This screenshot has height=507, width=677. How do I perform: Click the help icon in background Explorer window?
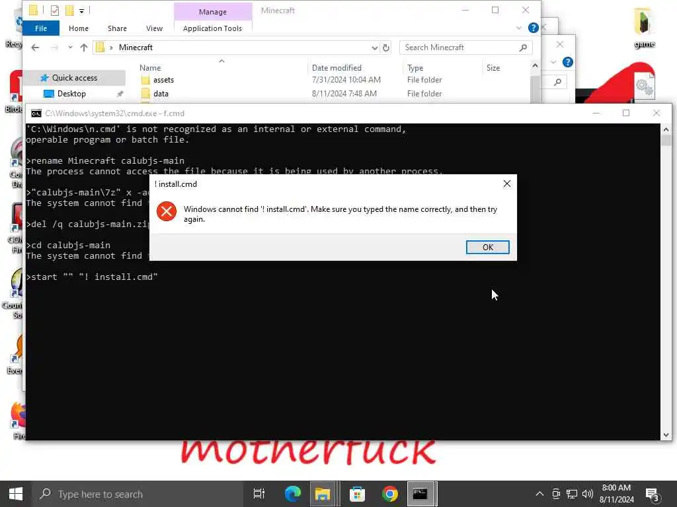click(568, 62)
